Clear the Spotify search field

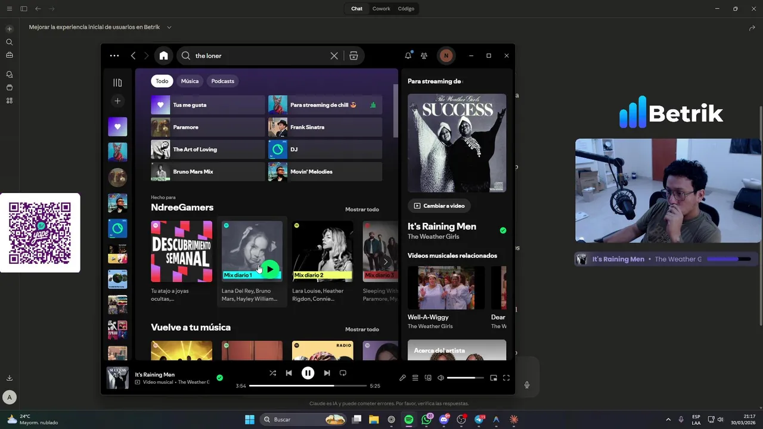coord(334,55)
